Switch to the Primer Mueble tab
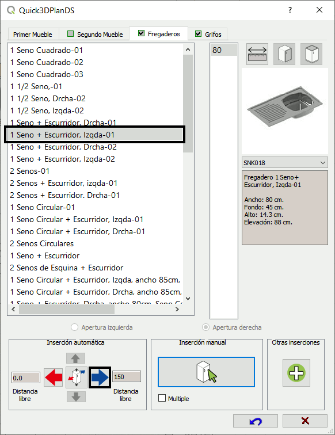Screen dimensions: 335x435 (x=33, y=35)
